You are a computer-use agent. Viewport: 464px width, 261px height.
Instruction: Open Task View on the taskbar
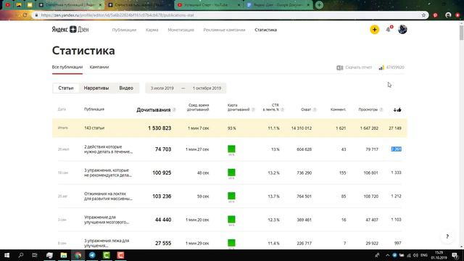tap(35, 255)
